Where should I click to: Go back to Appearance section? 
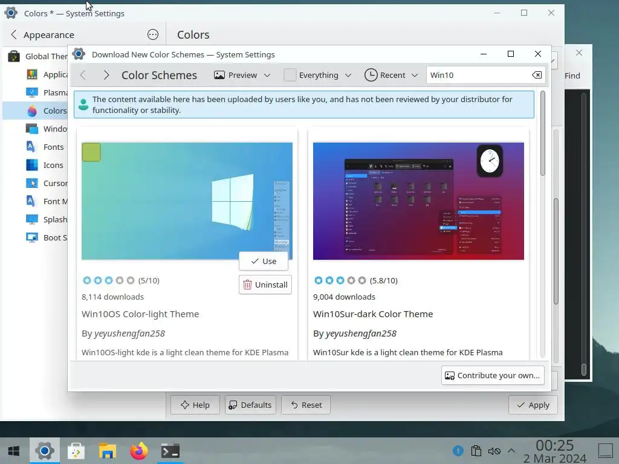[42, 34]
